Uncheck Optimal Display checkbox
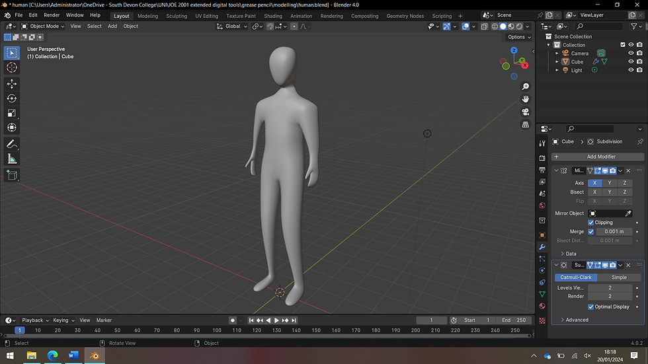Viewport: 648px width, 364px height. click(591, 307)
